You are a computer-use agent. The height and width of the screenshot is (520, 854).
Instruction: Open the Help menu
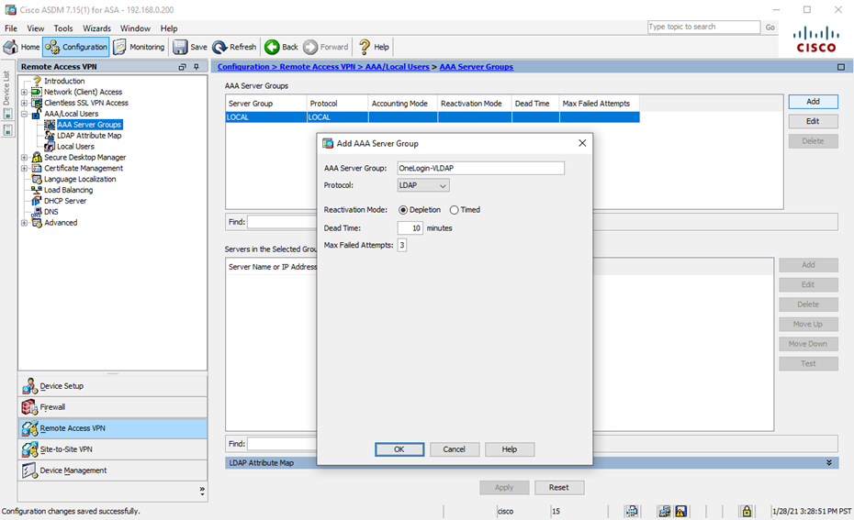169,28
